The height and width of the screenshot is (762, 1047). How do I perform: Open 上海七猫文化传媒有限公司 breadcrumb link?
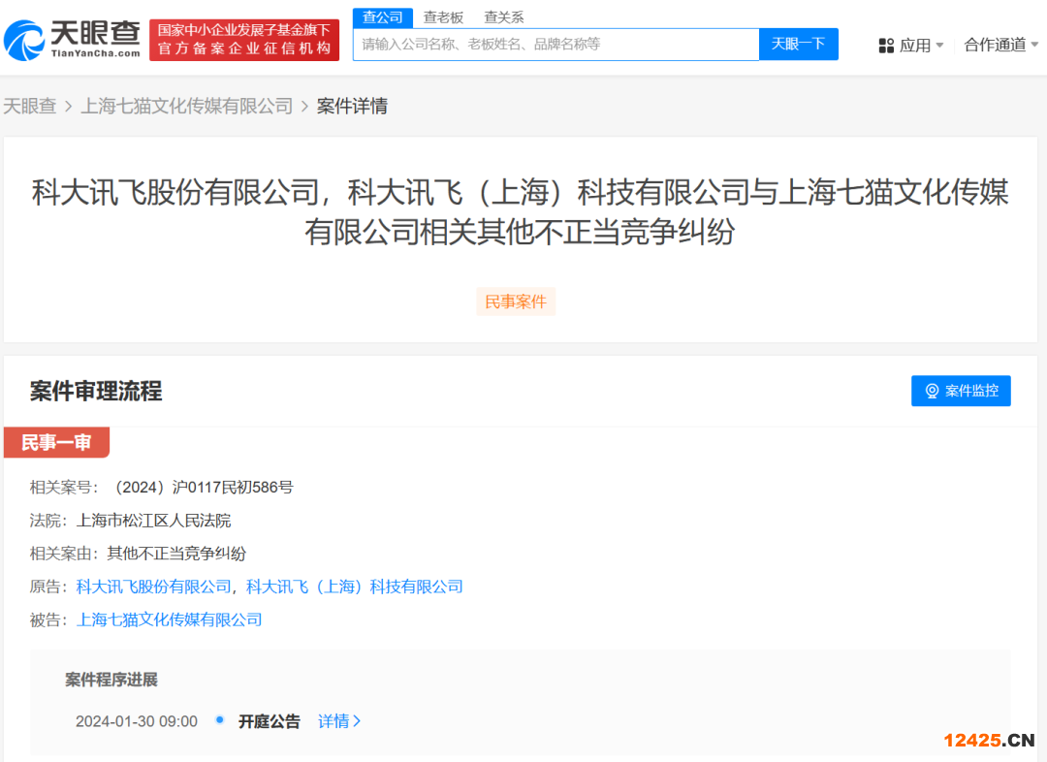click(x=187, y=106)
